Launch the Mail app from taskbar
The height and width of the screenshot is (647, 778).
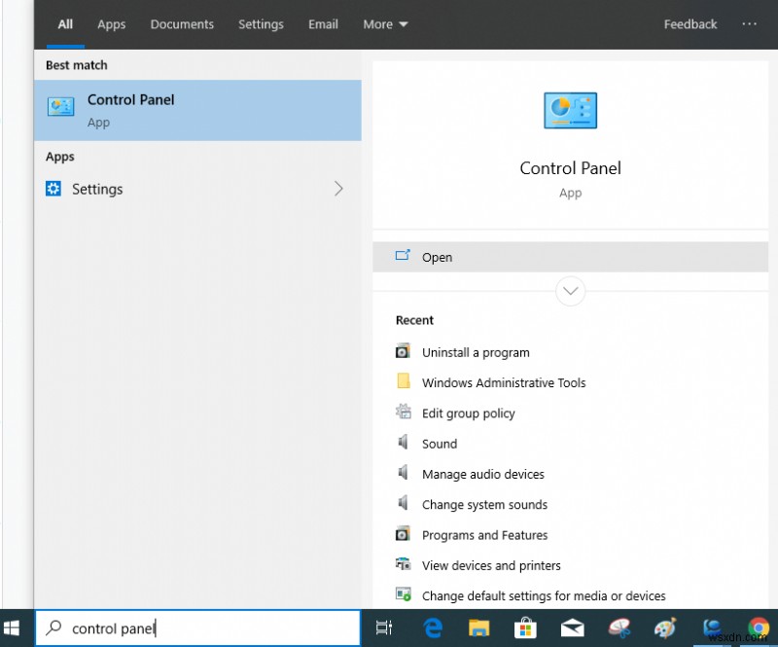click(x=572, y=628)
